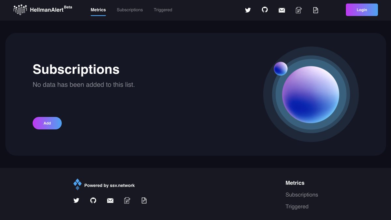Open Twitter icon in the header
Screen dimensions: 391x220
tap(248, 10)
